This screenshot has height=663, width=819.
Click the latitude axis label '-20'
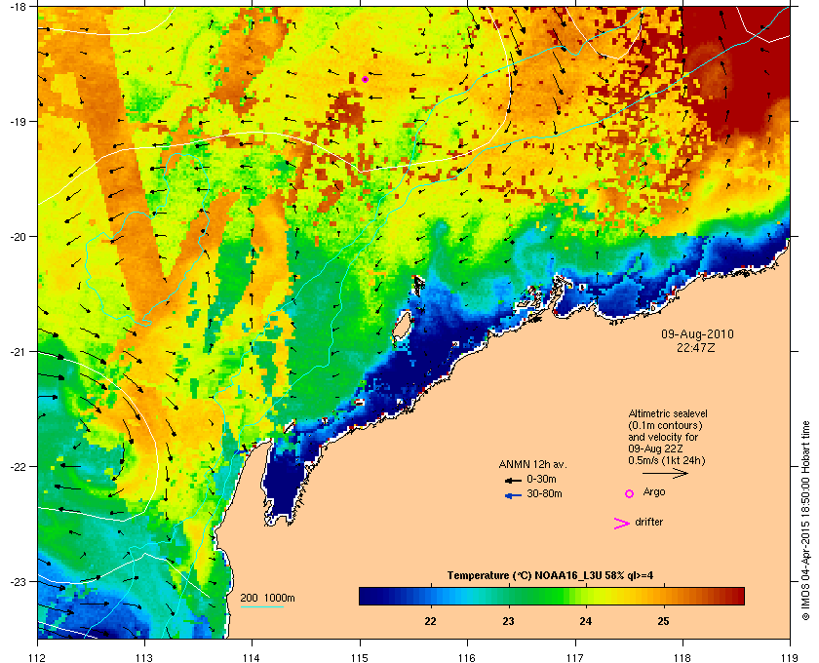(x=17, y=236)
